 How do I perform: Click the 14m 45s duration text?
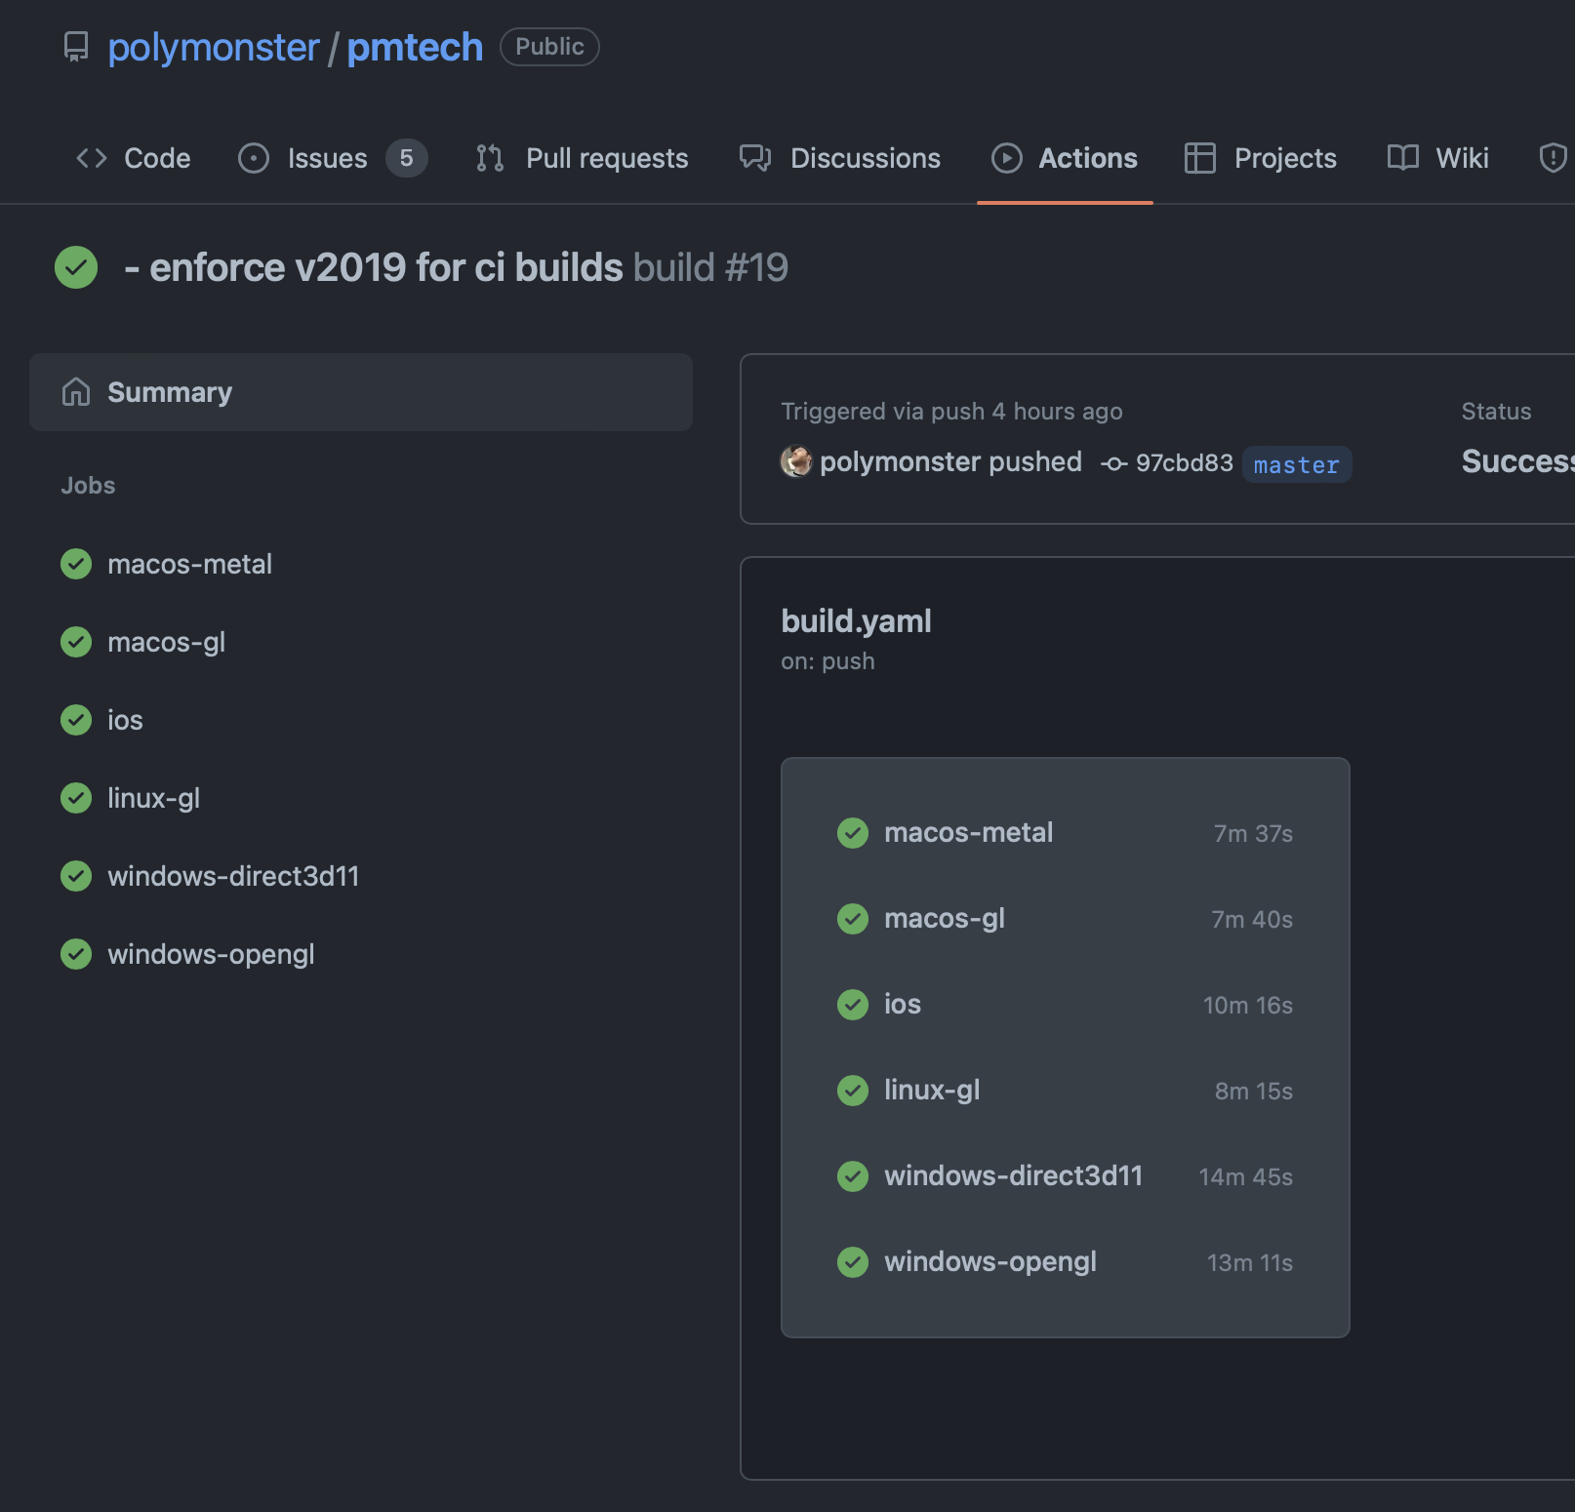[x=1245, y=1177]
